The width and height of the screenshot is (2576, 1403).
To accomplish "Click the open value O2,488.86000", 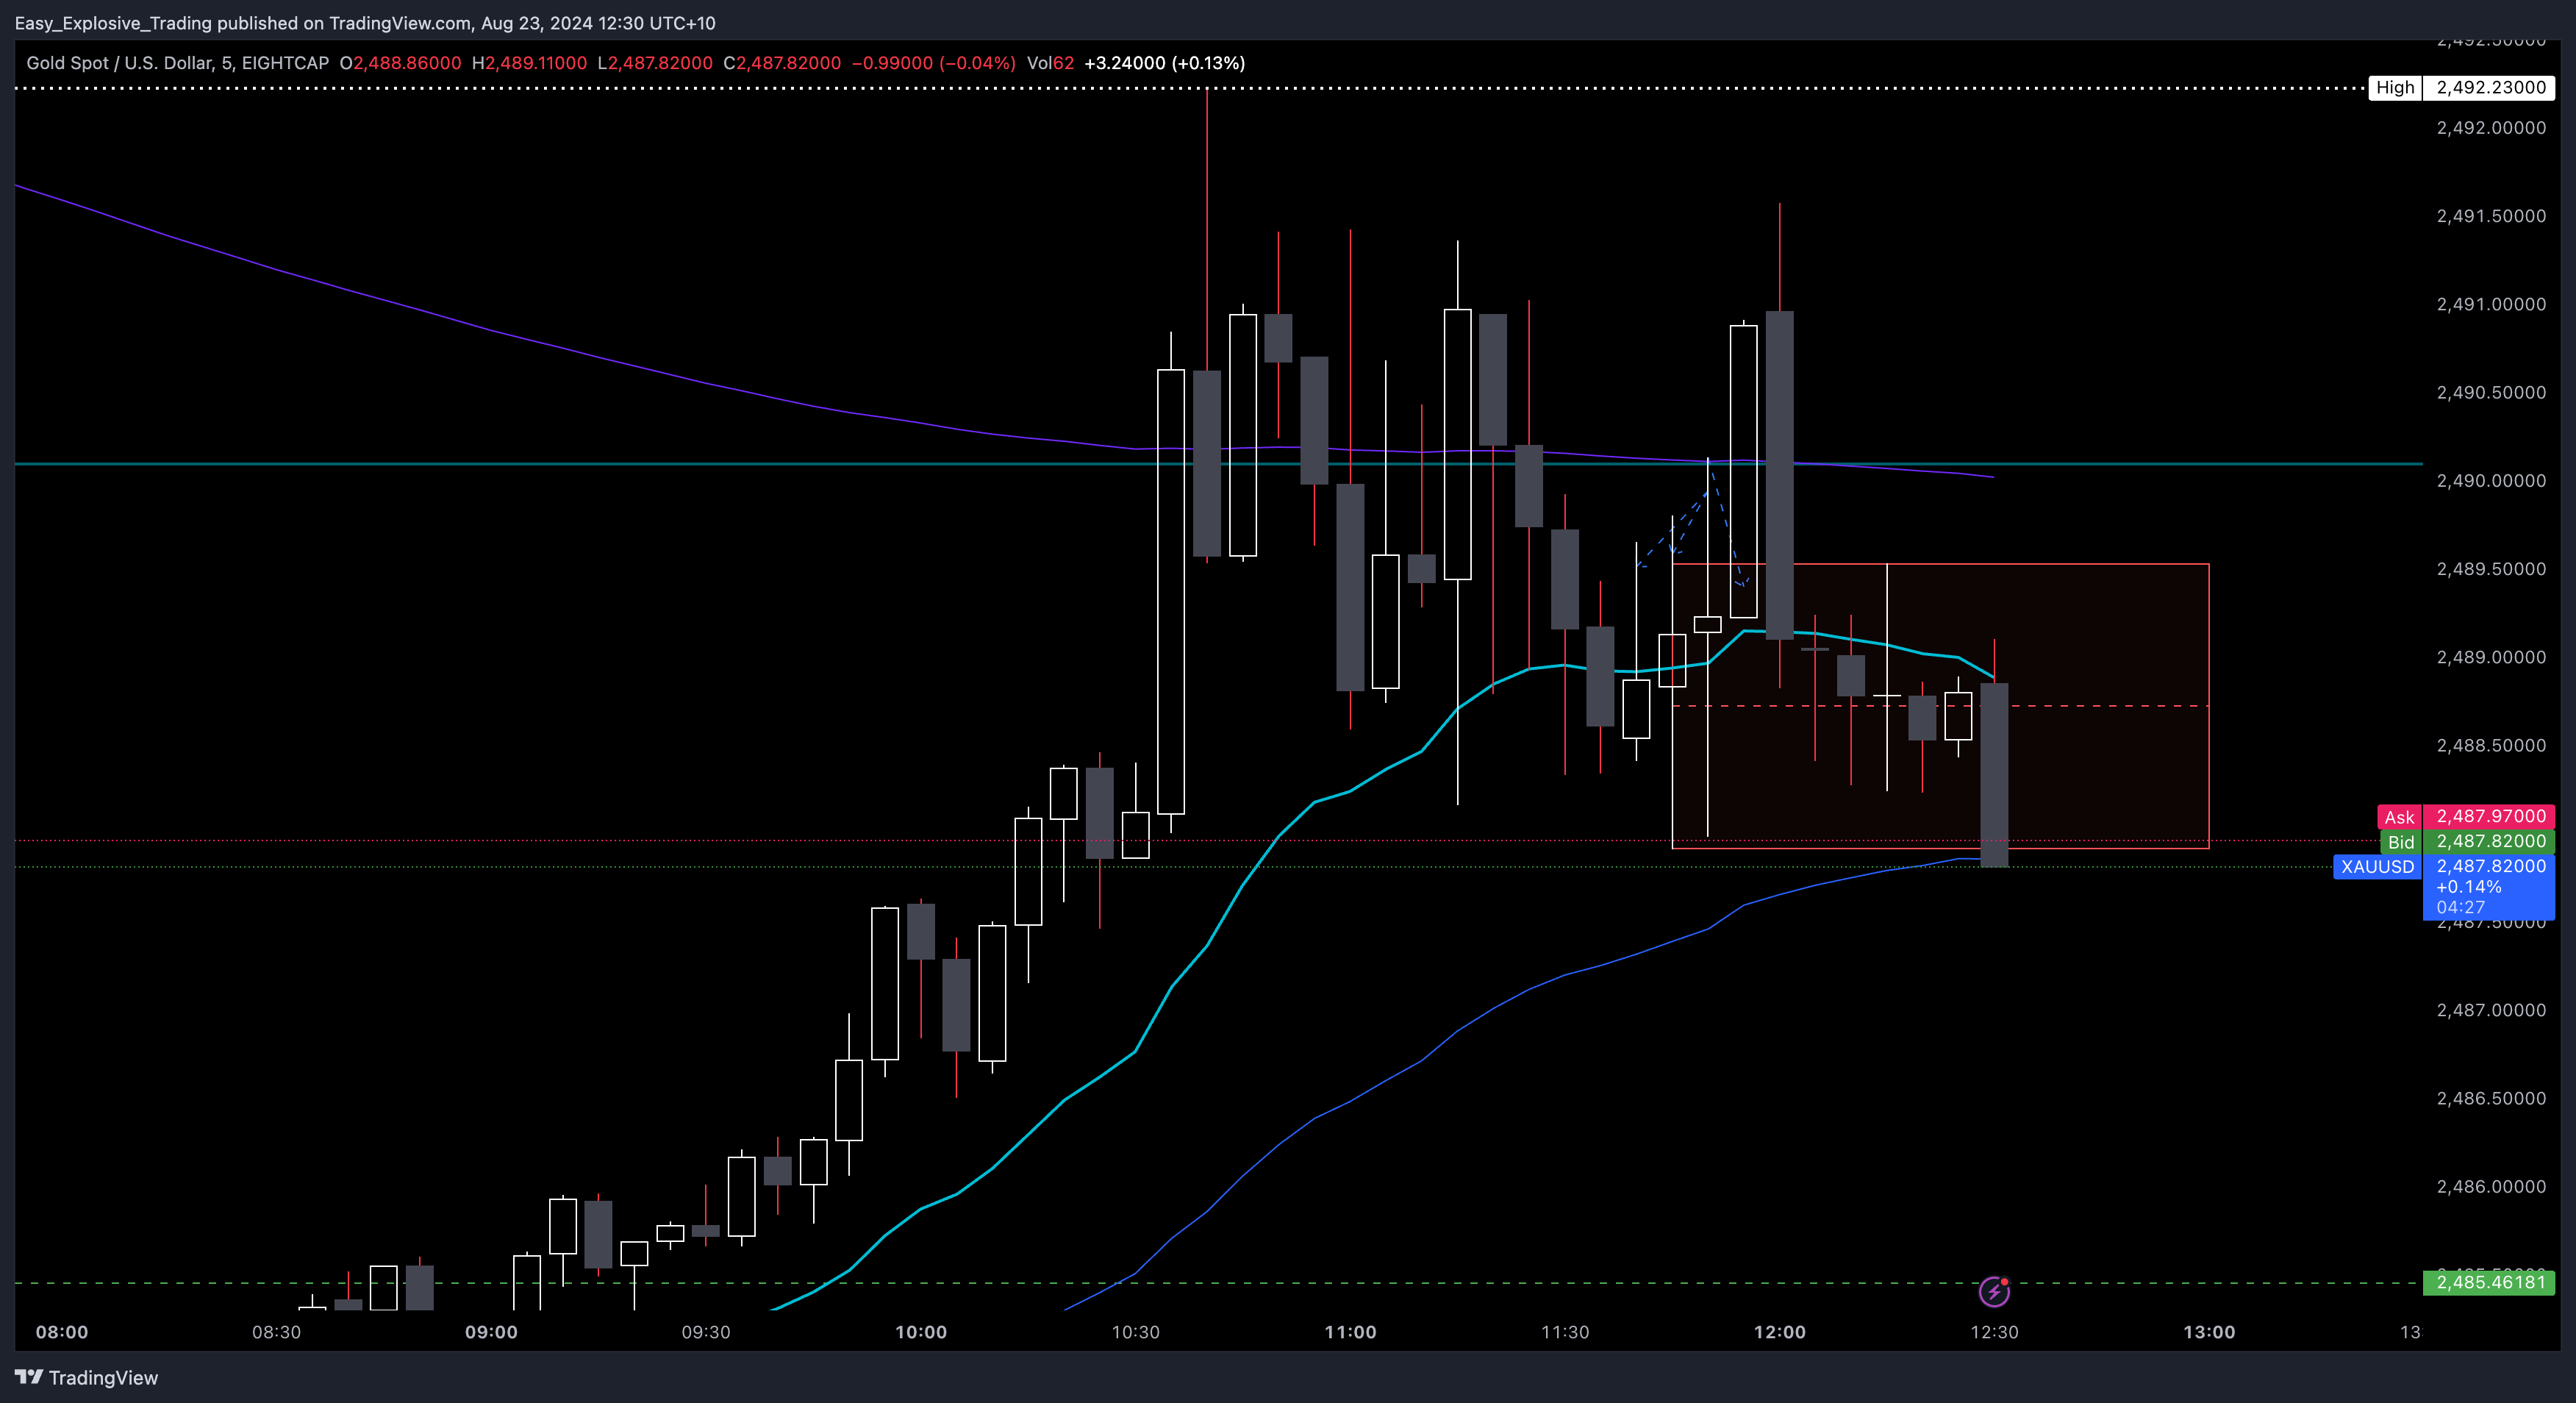I will point(400,63).
